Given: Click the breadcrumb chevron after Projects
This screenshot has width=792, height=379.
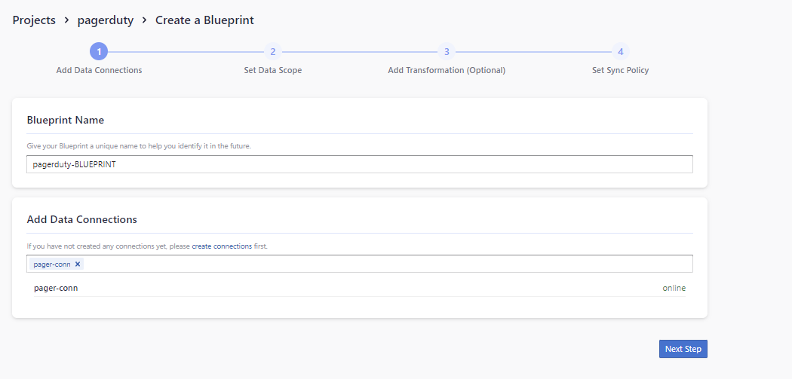Looking at the screenshot, I should (66, 20).
